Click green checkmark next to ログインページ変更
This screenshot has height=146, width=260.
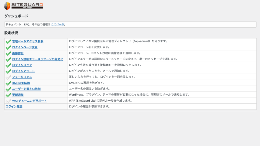pyautogui.click(x=8, y=47)
